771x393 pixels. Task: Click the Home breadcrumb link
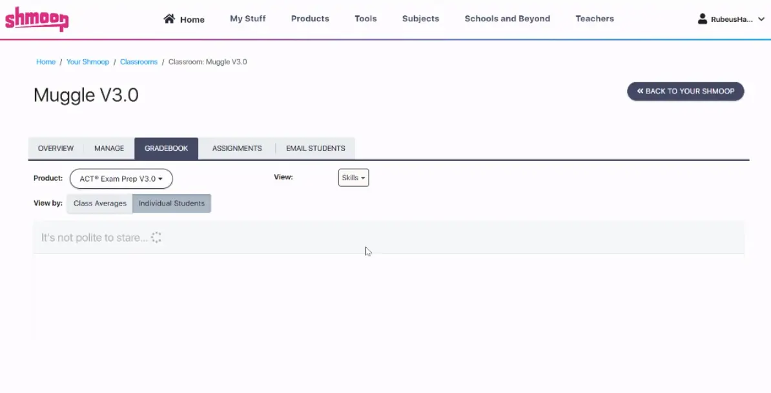[x=46, y=62]
